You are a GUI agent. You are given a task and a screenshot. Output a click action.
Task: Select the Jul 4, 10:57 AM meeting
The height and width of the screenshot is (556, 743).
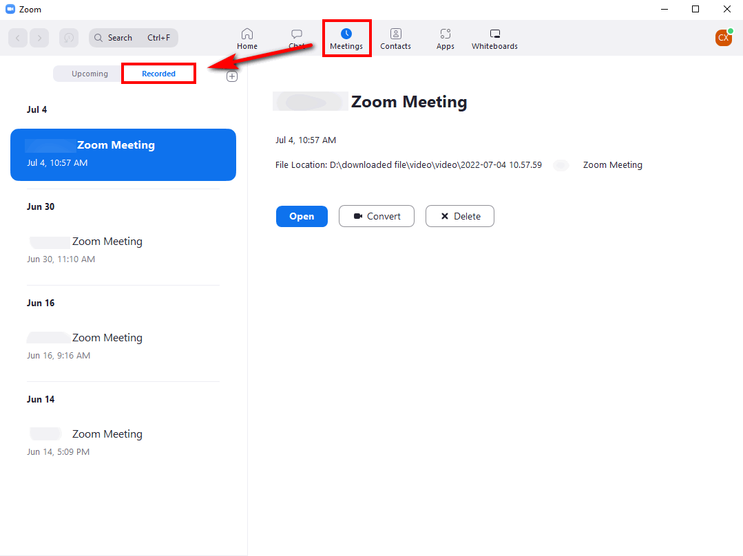coord(123,154)
